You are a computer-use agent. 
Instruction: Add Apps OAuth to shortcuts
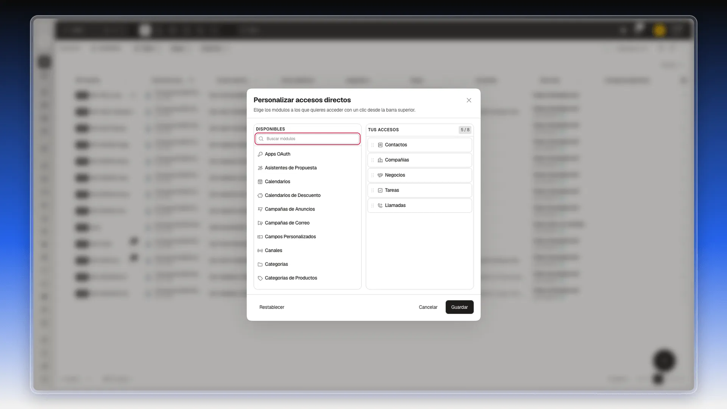point(307,154)
